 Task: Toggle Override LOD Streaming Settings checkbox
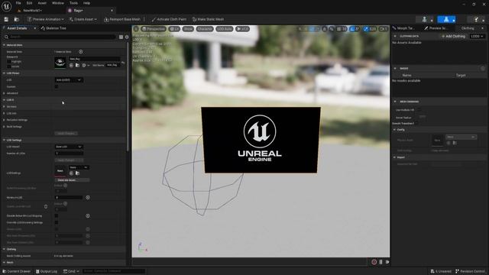[57, 222]
